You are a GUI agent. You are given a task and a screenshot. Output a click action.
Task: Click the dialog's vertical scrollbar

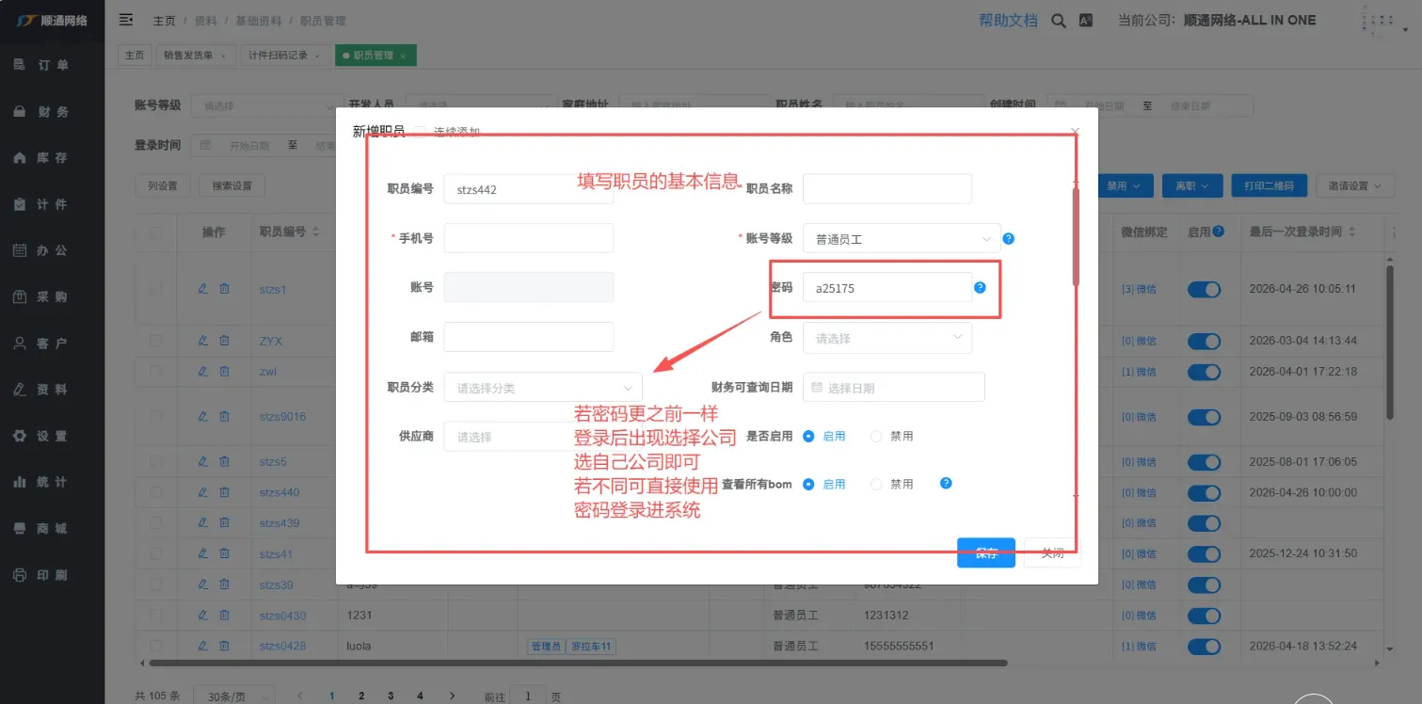1076,235
